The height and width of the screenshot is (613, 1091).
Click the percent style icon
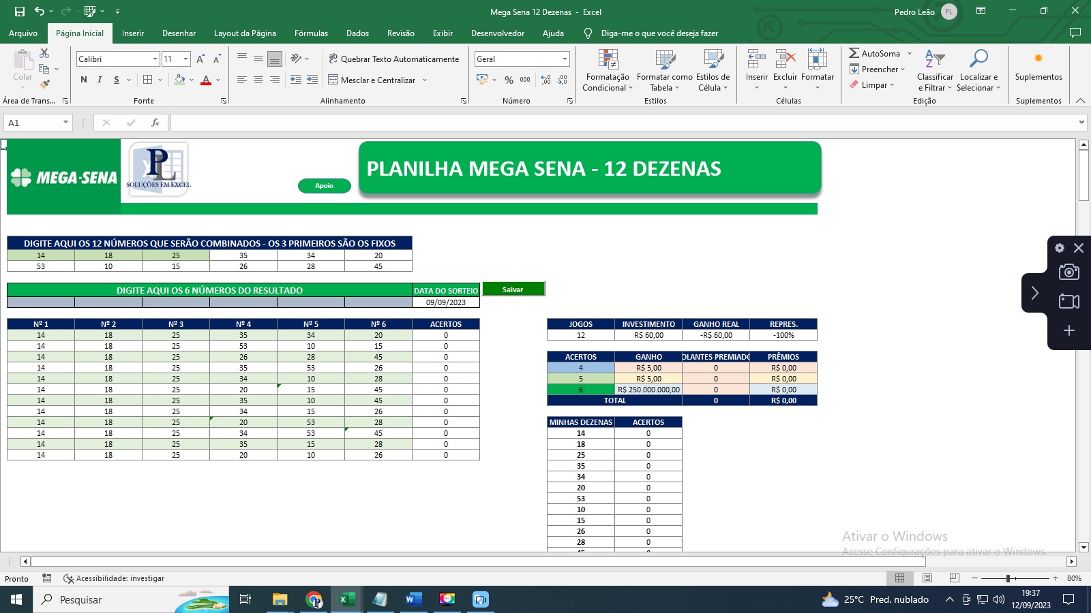509,80
